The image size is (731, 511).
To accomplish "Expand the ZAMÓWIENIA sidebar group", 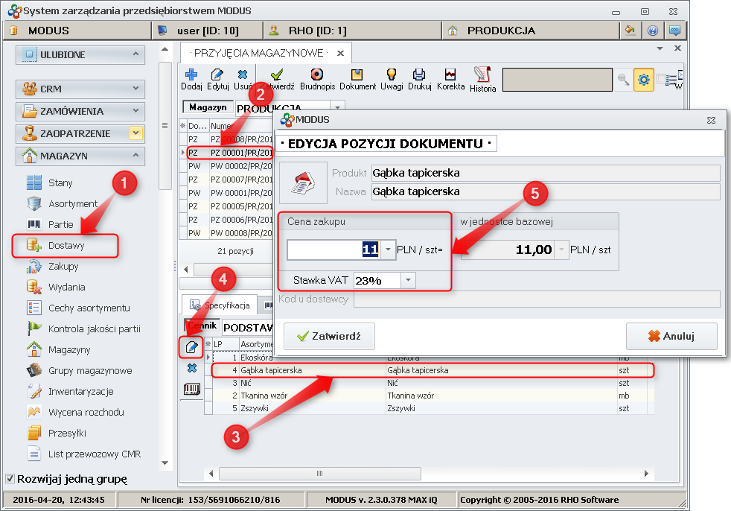I will [135, 111].
